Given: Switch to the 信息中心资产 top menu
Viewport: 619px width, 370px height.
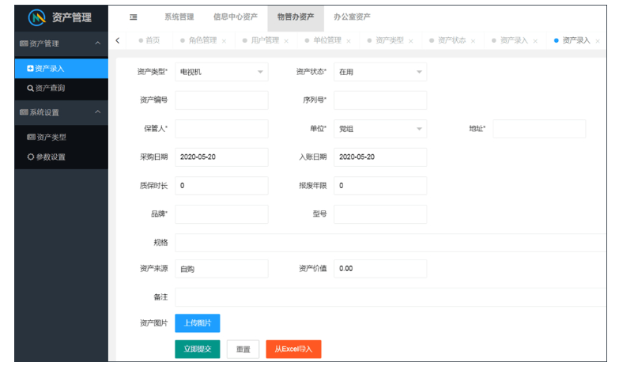Looking at the screenshot, I should point(235,17).
